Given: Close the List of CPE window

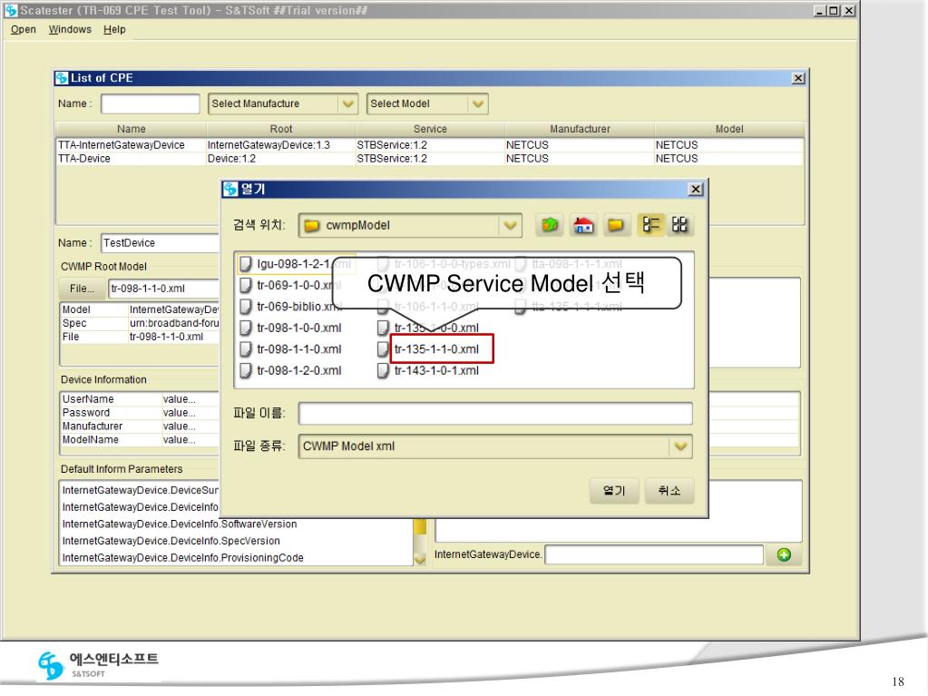Looking at the screenshot, I should [x=797, y=78].
